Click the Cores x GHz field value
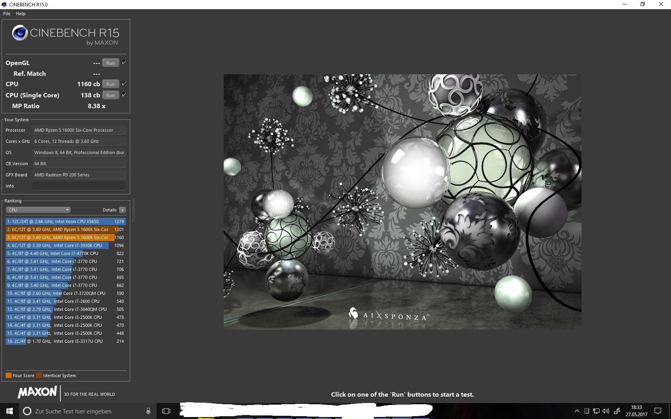 click(x=79, y=141)
